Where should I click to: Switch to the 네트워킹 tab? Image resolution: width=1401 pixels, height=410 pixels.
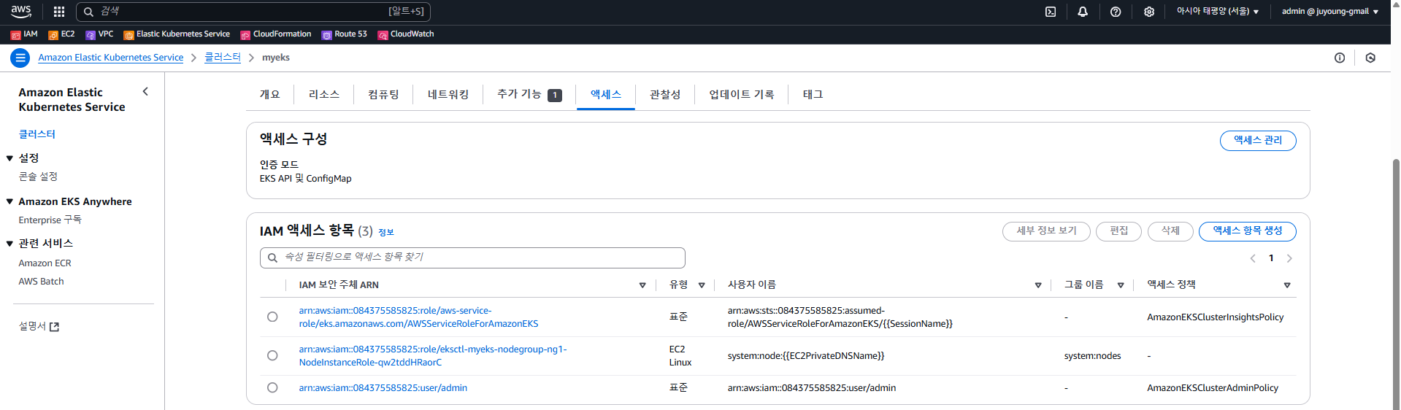pyautogui.click(x=448, y=95)
